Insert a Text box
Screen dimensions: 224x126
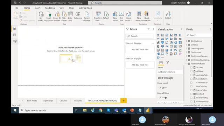click(121, 16)
